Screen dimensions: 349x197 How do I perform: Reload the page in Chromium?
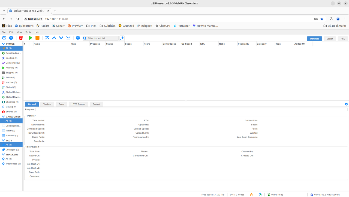[18, 19]
